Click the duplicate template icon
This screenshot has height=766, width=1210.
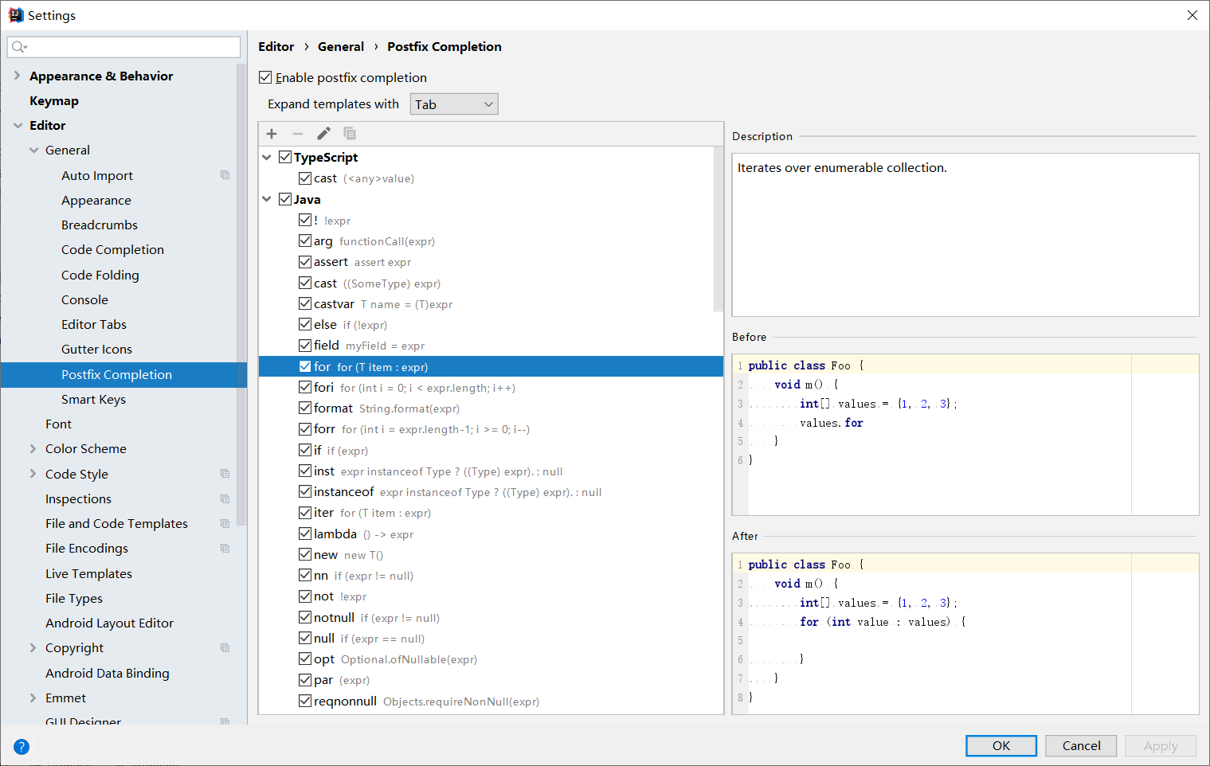click(350, 134)
